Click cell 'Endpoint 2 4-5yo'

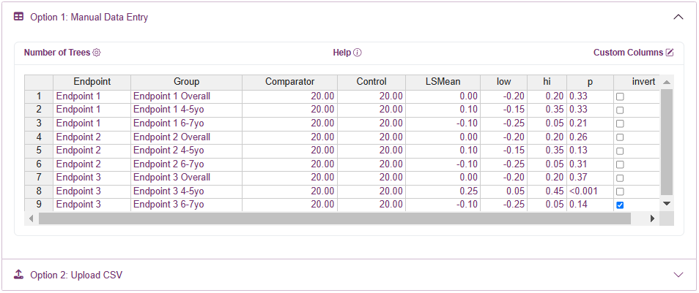pos(186,151)
